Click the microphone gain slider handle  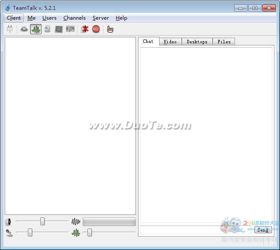click(x=30, y=232)
